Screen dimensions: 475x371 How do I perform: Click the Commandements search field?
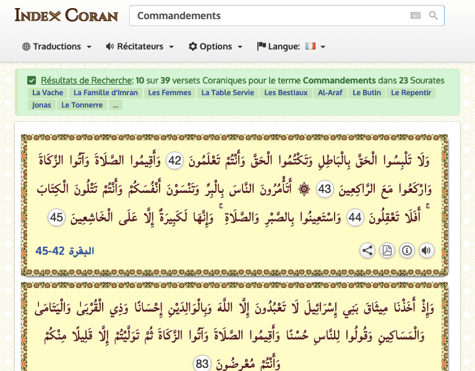coord(269,15)
